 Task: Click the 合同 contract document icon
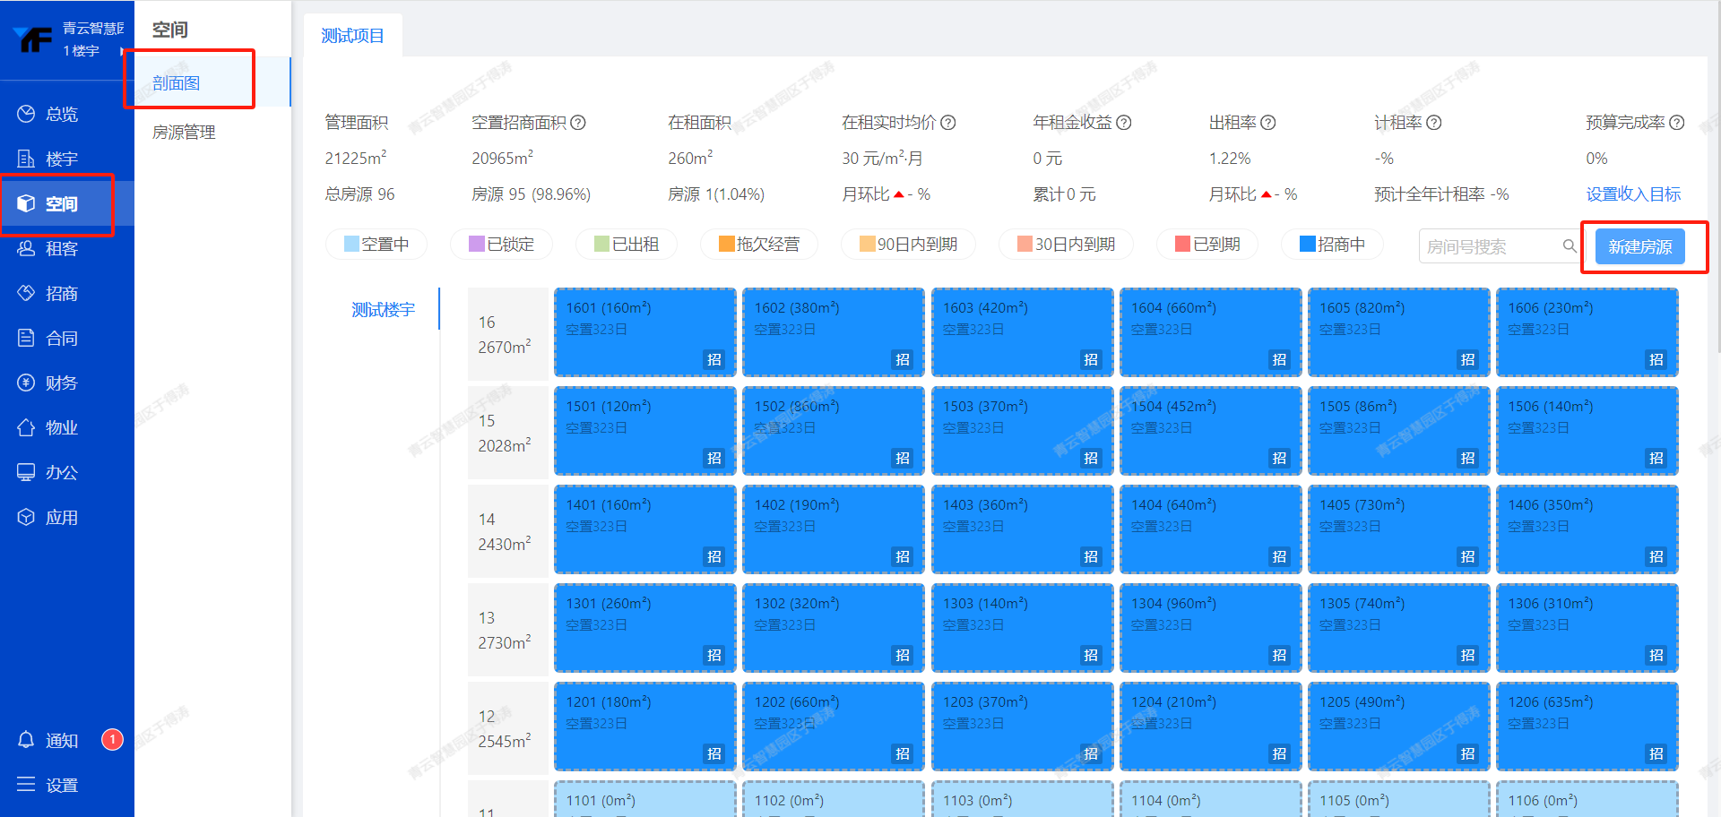click(x=26, y=338)
